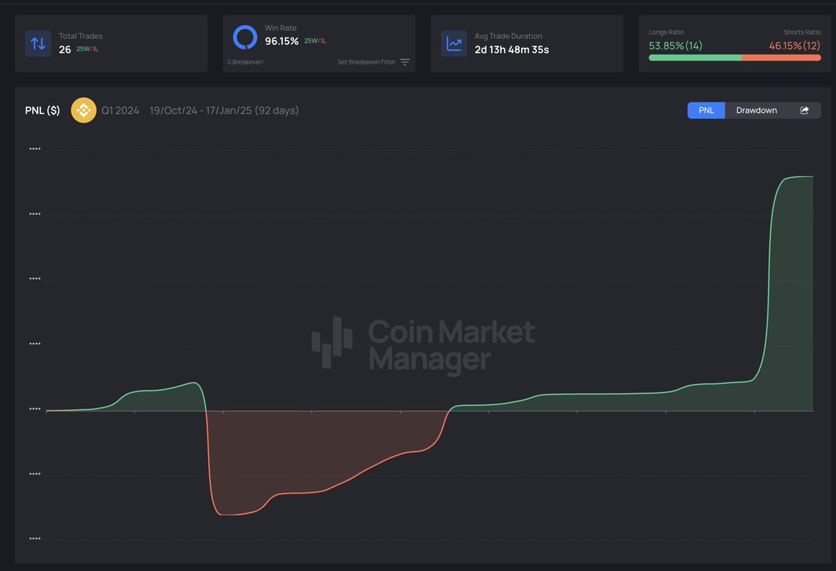Screen dimensions: 836x571
Task: Switch to the PNL tab
Action: point(706,110)
